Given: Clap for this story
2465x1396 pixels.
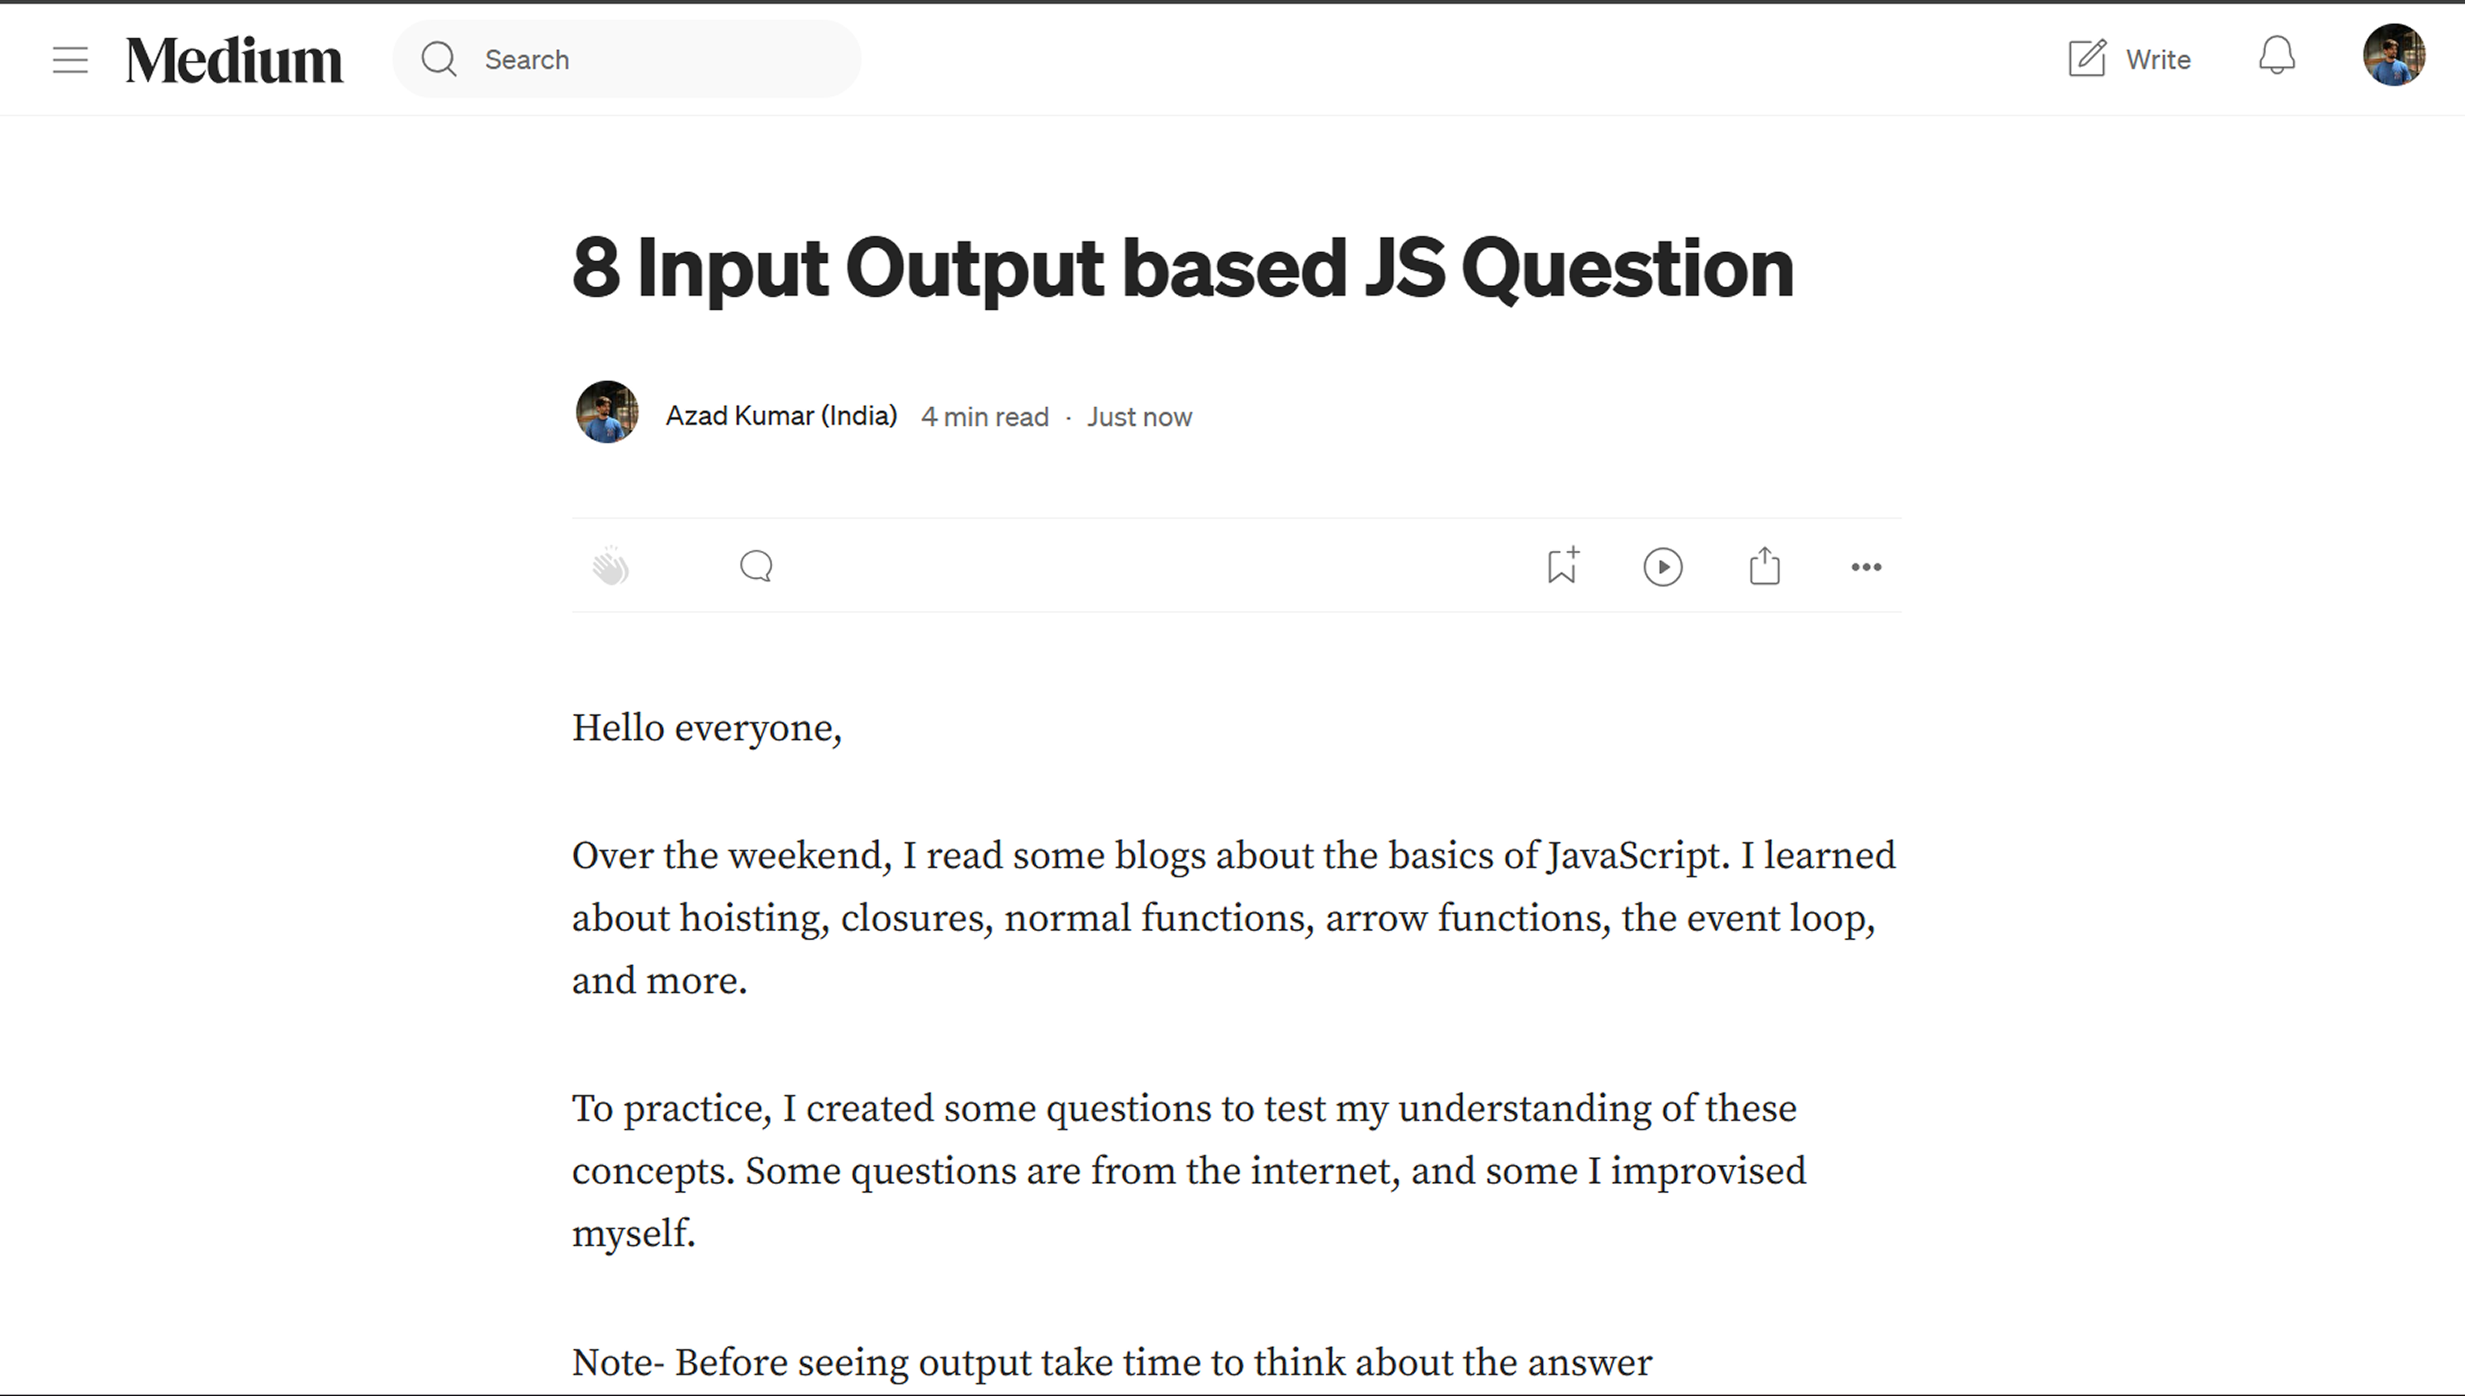Looking at the screenshot, I should click(611, 566).
